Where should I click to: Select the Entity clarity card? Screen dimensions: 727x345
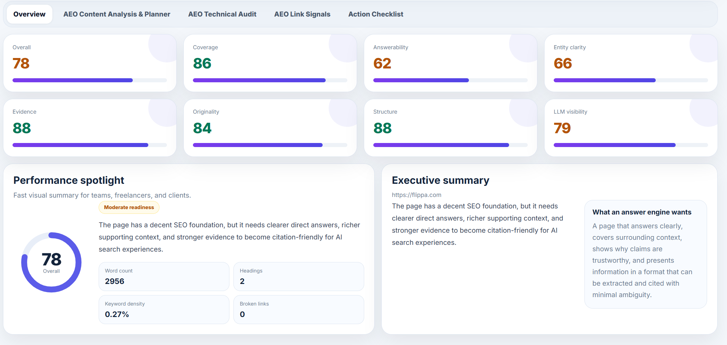click(x=631, y=63)
